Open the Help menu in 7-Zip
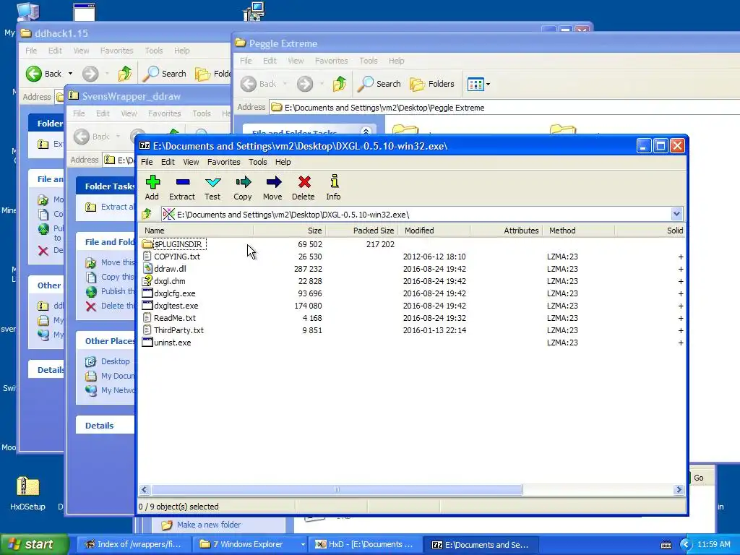 point(283,162)
